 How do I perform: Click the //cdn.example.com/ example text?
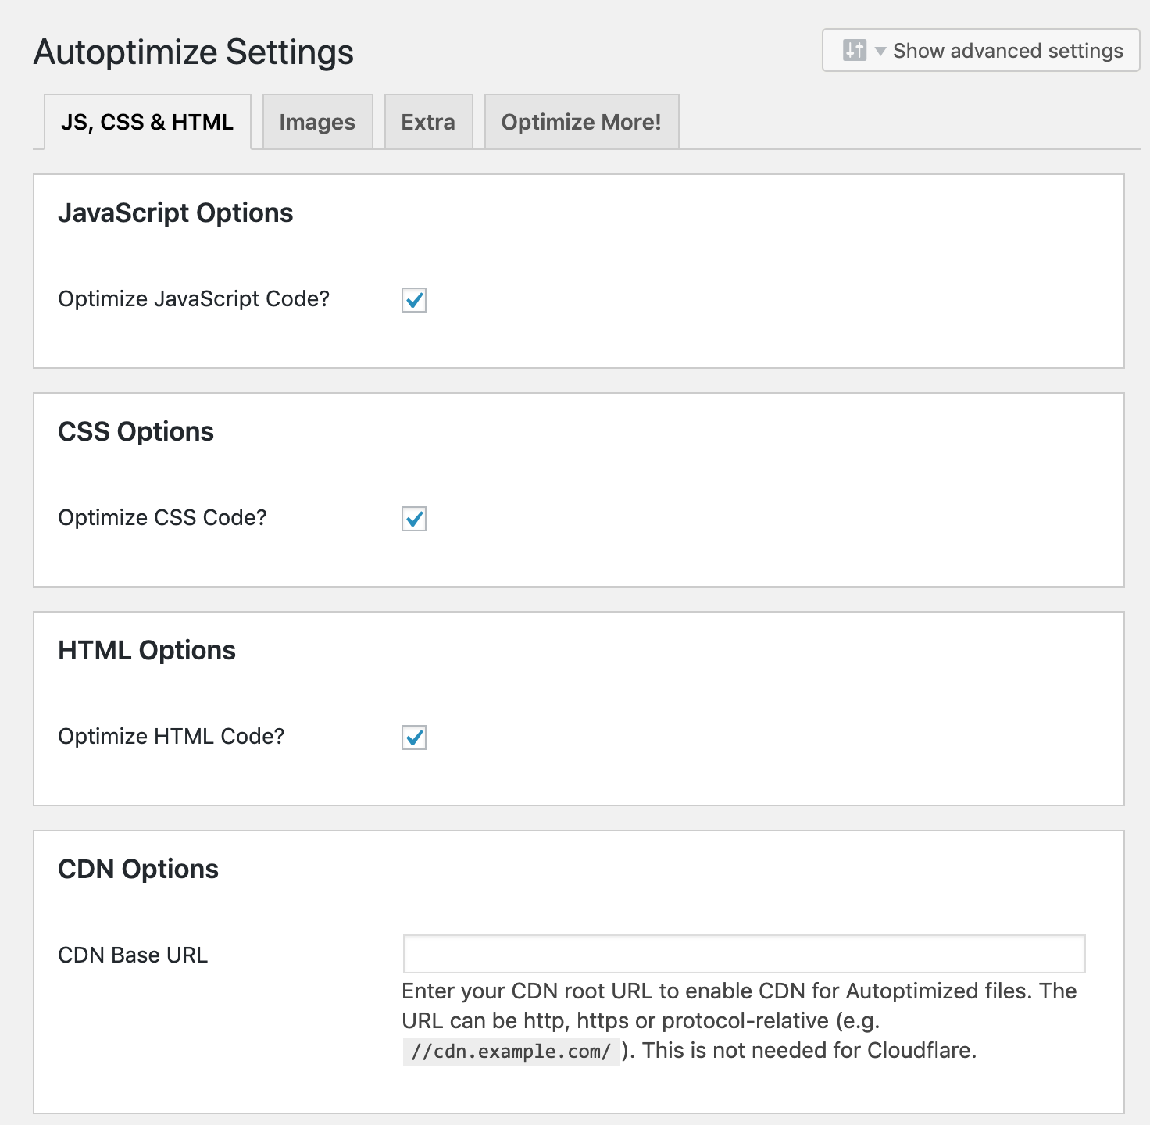510,1051
